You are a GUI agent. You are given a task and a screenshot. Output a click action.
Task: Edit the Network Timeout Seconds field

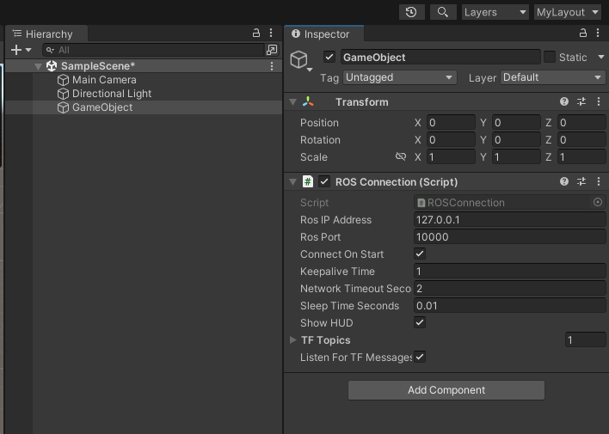(x=509, y=289)
